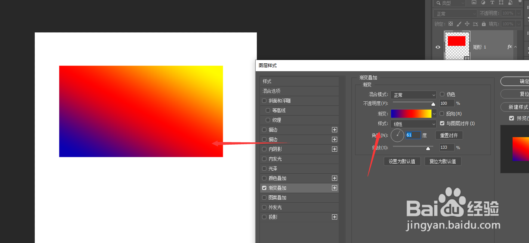Uncheck 与图层对齐(I) checkbox
The width and height of the screenshot is (529, 243).
442,123
